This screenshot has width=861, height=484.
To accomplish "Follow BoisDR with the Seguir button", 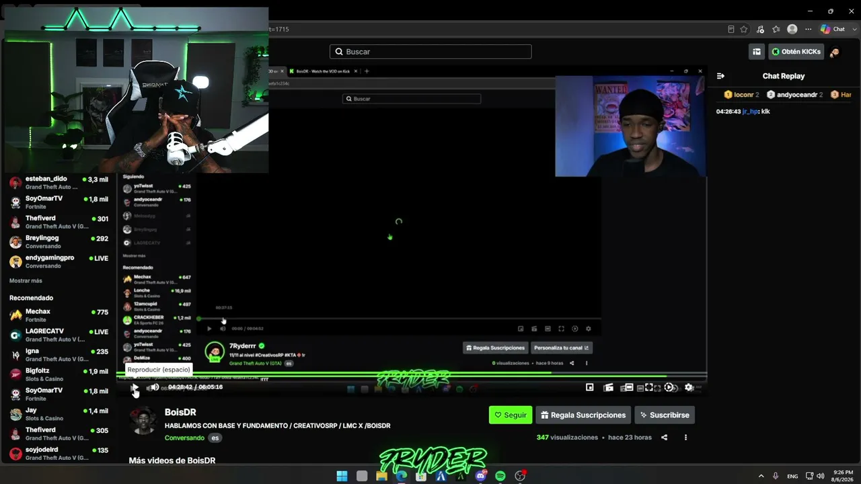I will coord(511,415).
